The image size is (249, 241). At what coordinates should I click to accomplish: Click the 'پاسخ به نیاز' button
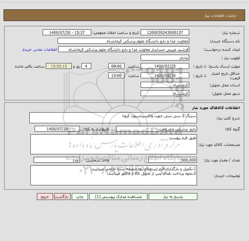173,197
